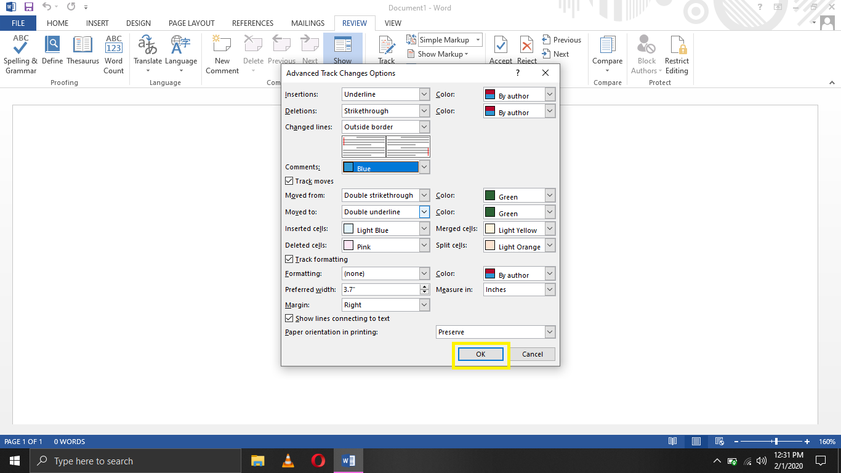
Task: Open Moved from Green color dropdown
Action: 550,196
